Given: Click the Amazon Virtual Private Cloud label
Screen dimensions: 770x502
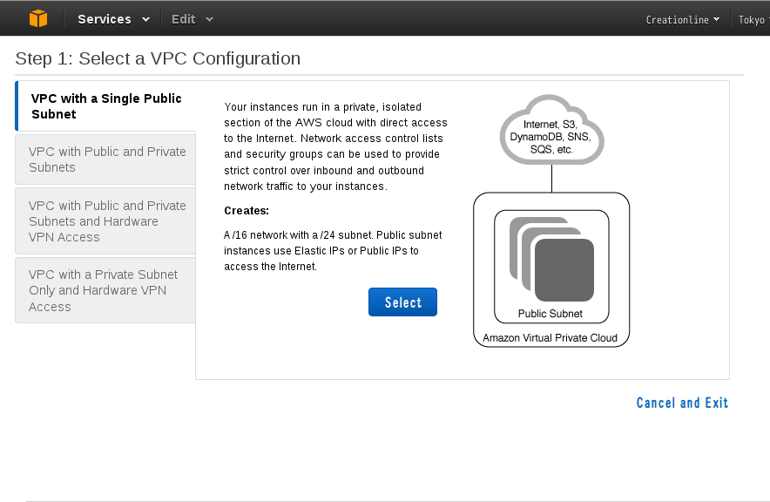Looking at the screenshot, I should pyautogui.click(x=550, y=338).
